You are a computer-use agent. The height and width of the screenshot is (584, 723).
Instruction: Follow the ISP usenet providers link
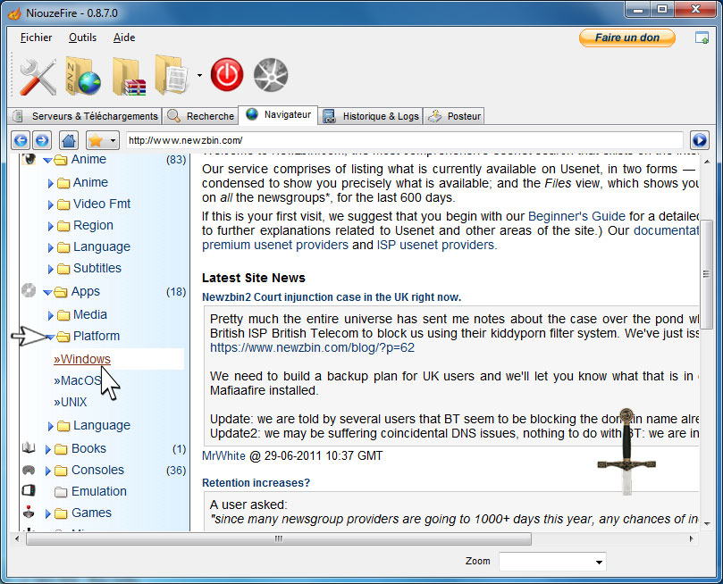[x=435, y=245]
